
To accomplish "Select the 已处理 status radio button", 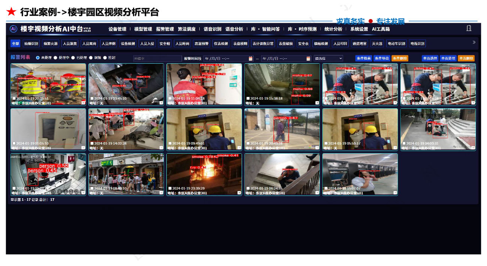I will (x=73, y=58).
